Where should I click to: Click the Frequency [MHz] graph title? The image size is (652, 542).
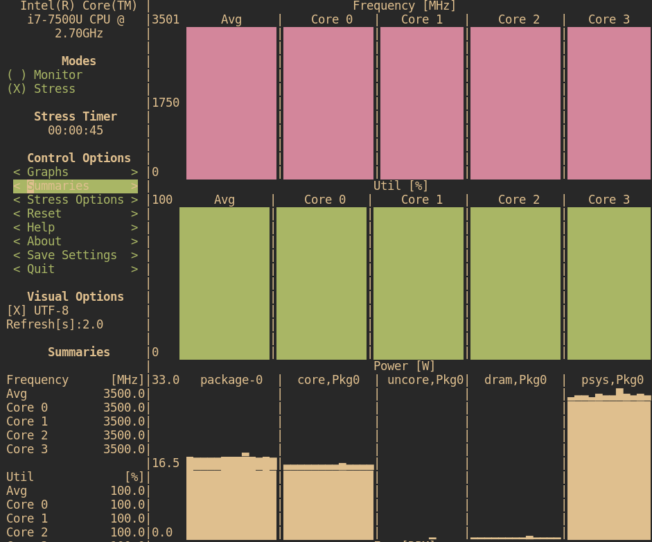404,6
